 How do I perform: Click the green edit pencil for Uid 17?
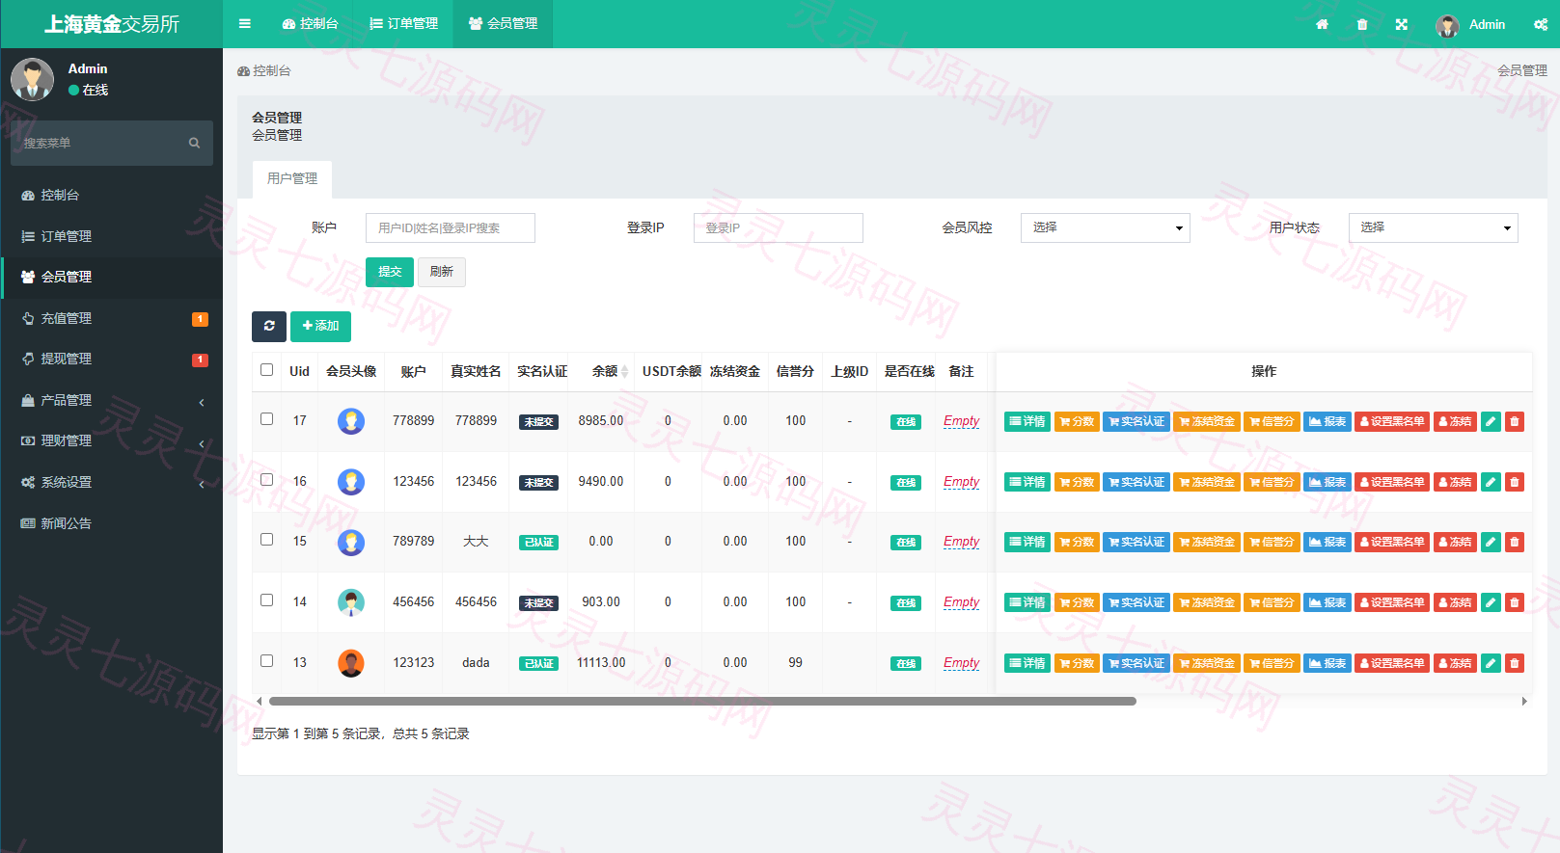coord(1491,421)
